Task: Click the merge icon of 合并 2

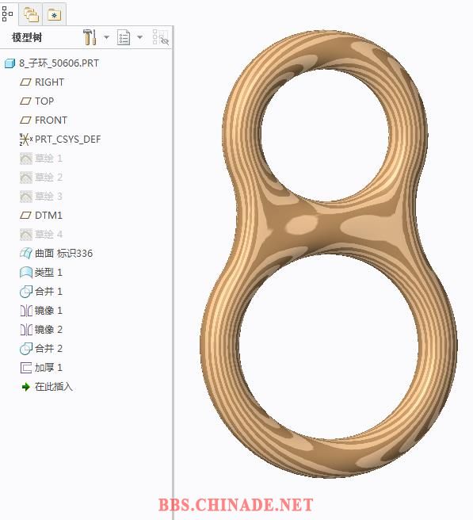Action: pyautogui.click(x=26, y=349)
